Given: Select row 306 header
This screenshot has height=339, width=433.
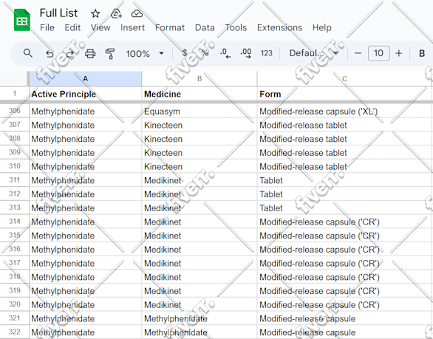Looking at the screenshot, I should pyautogui.click(x=14, y=111).
